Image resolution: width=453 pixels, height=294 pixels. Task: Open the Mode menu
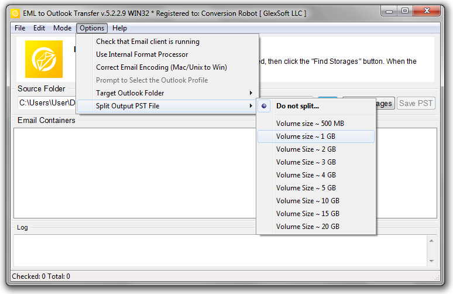point(63,28)
